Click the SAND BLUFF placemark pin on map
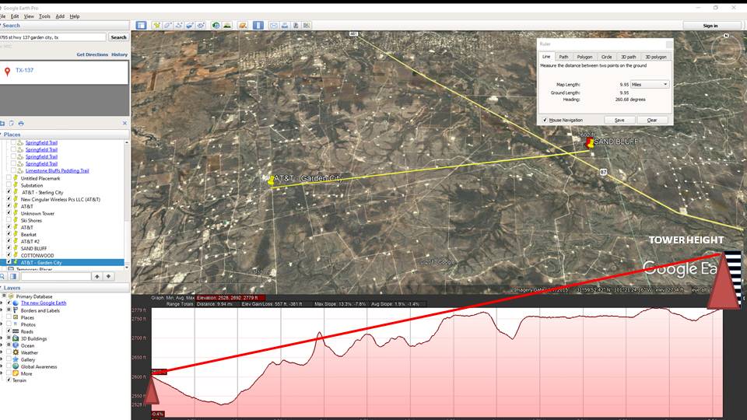 (x=591, y=143)
